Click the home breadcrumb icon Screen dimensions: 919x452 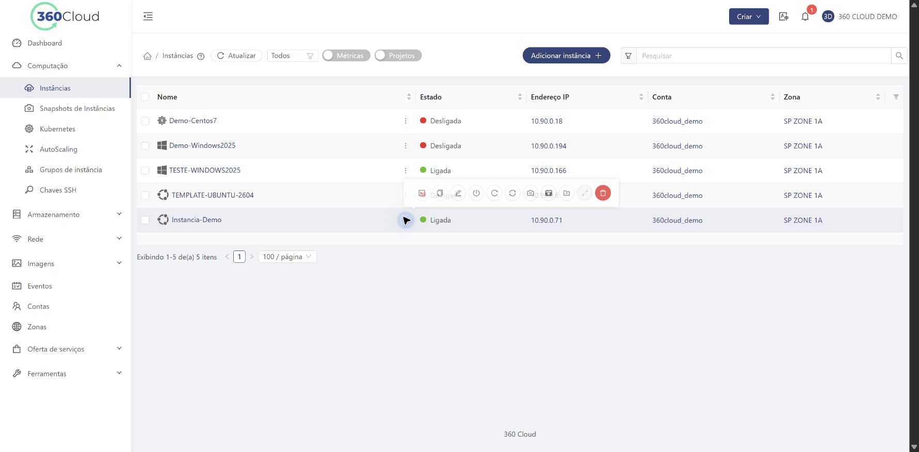click(x=147, y=56)
